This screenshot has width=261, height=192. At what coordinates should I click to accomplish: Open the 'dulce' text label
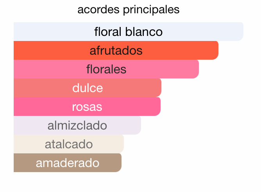88,88
